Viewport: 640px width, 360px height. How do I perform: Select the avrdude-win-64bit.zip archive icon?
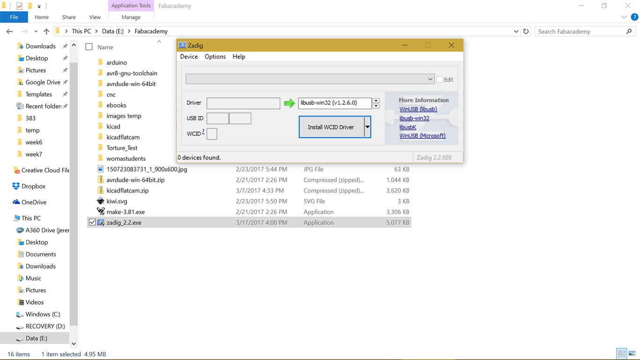(x=100, y=180)
